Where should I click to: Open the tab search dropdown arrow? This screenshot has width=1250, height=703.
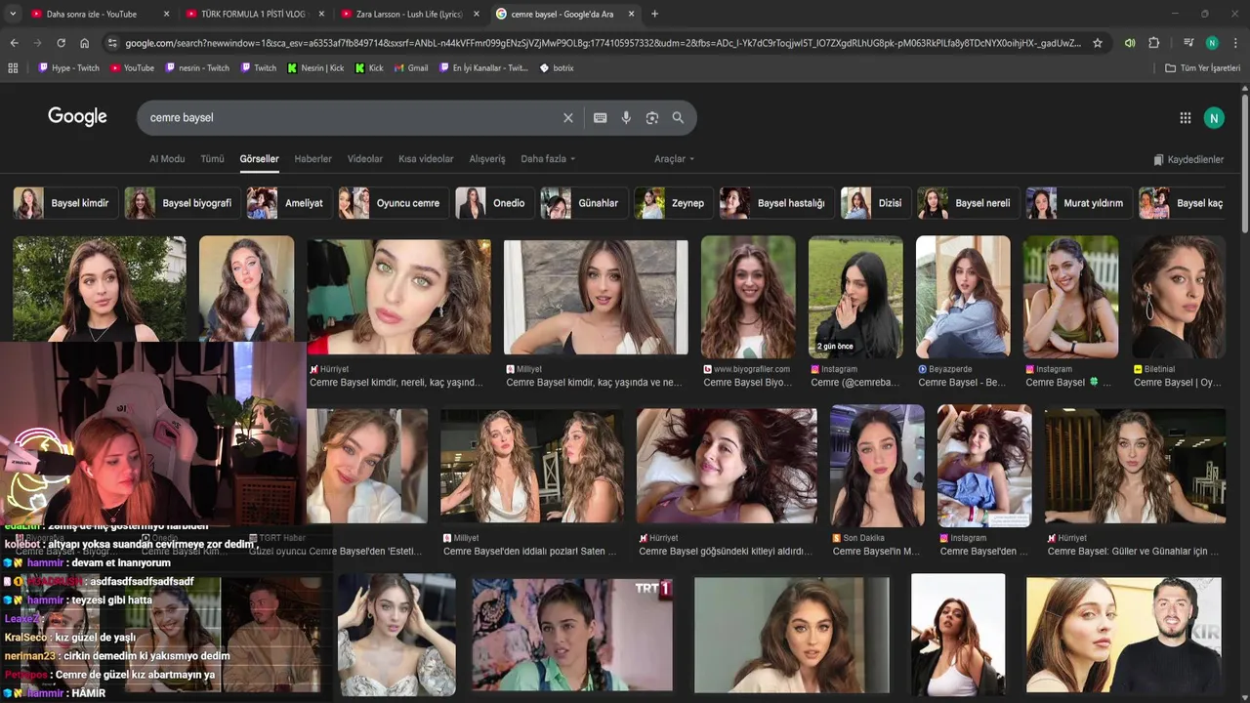click(x=13, y=14)
